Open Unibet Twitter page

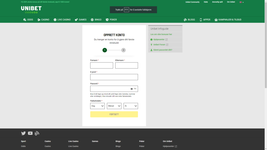tap(23, 133)
